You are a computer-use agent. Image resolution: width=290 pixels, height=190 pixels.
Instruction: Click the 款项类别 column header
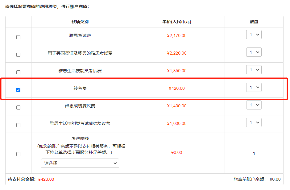tap(80, 21)
